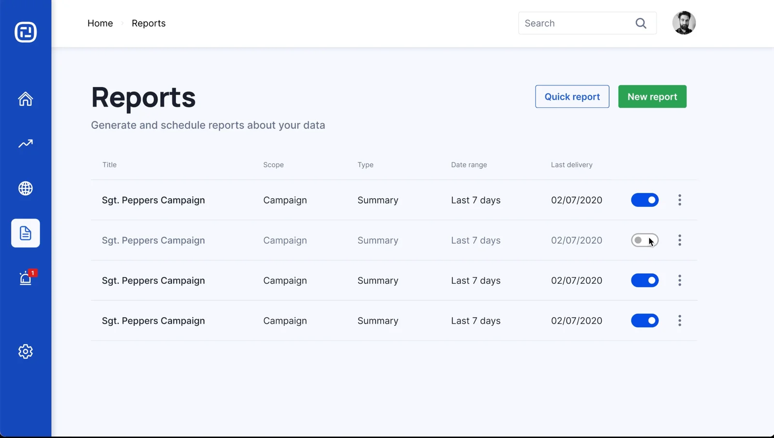Select Reports in the breadcrumb trail

(149, 23)
